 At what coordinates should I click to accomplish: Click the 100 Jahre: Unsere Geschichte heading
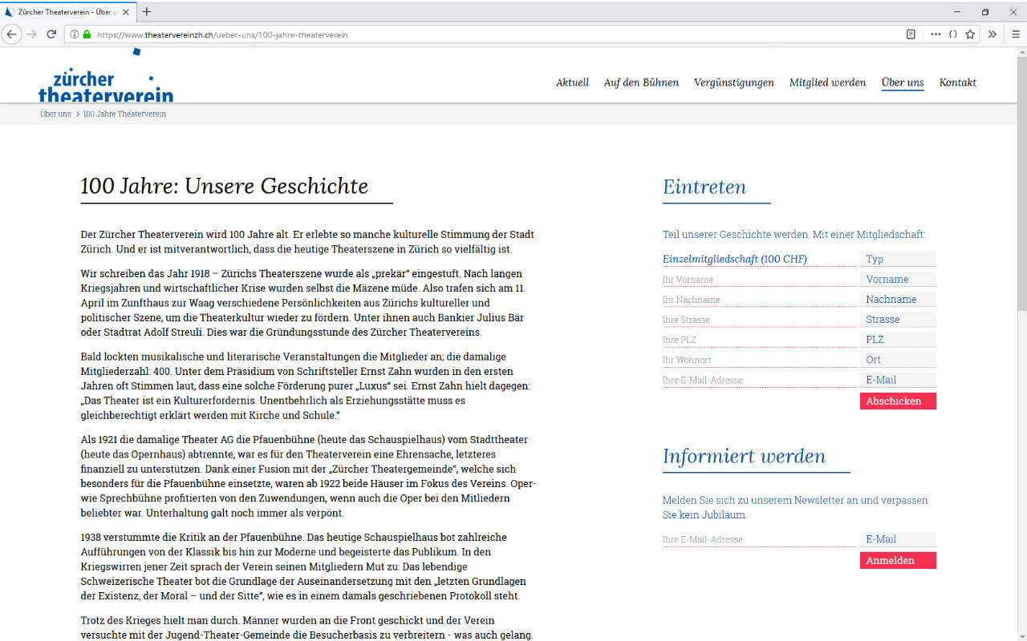pos(224,187)
